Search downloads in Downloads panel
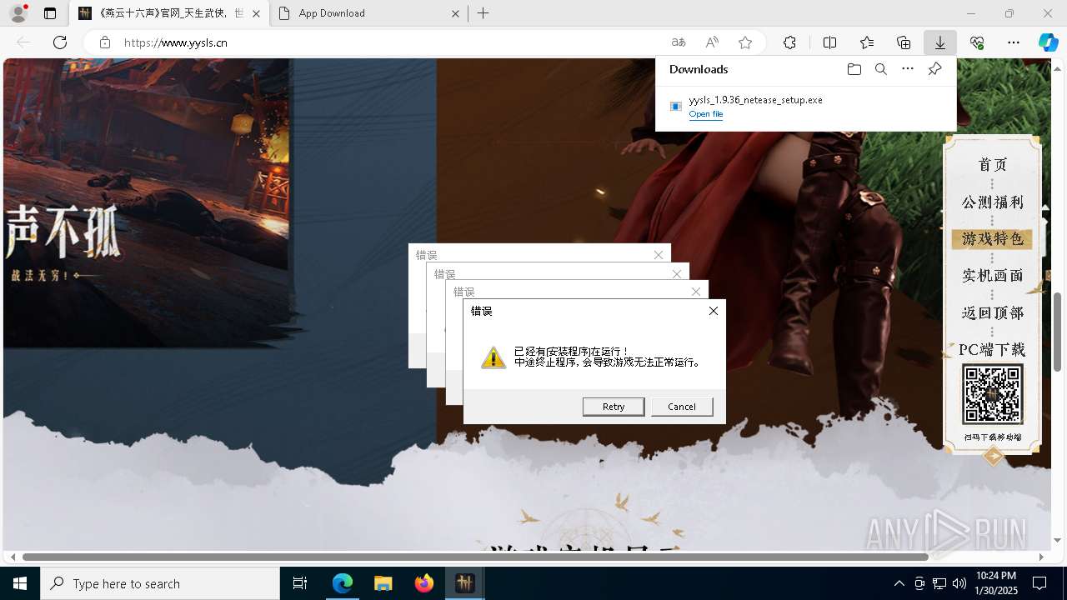The image size is (1067, 600). tap(880, 69)
